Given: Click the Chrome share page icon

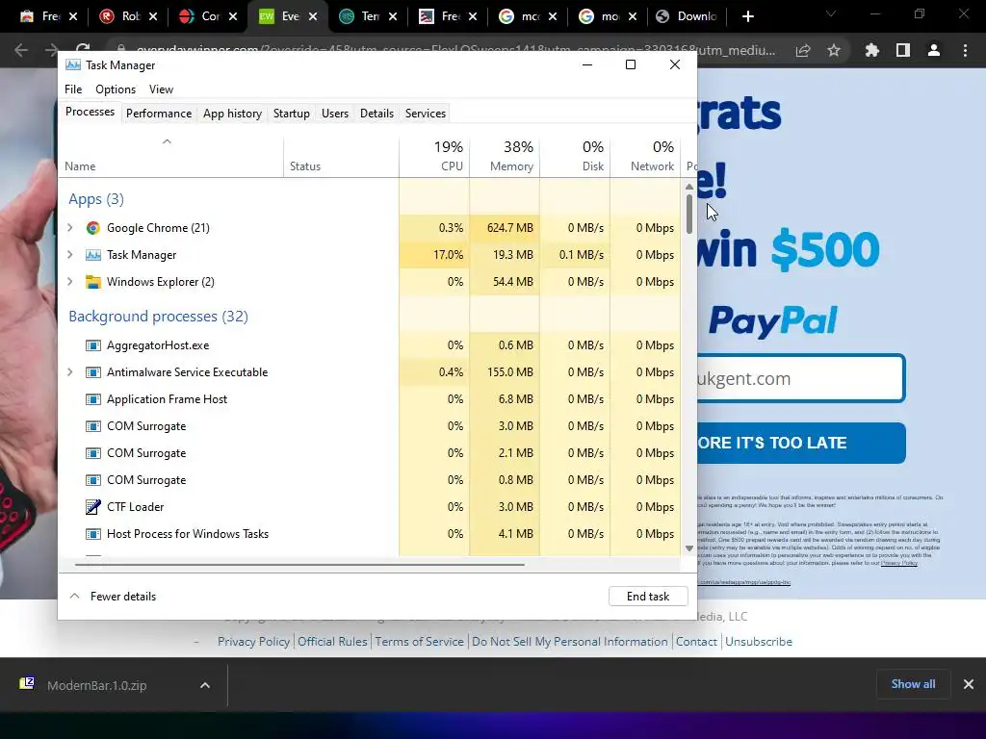Looking at the screenshot, I should pyautogui.click(x=803, y=50).
